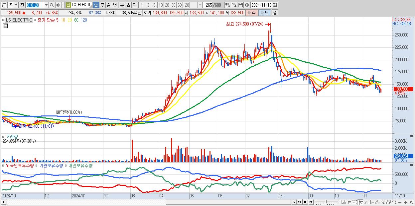Screen dimensions: 415x206
Task: Click the crosshair cursor tool icon
Action: (360, 202)
